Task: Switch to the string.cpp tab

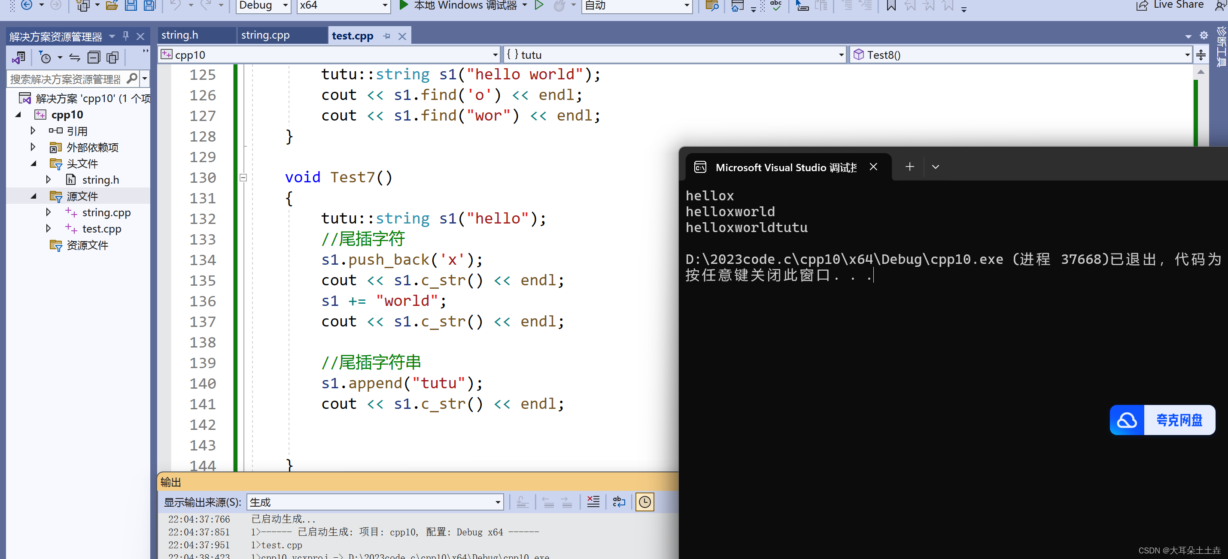Action: point(265,35)
